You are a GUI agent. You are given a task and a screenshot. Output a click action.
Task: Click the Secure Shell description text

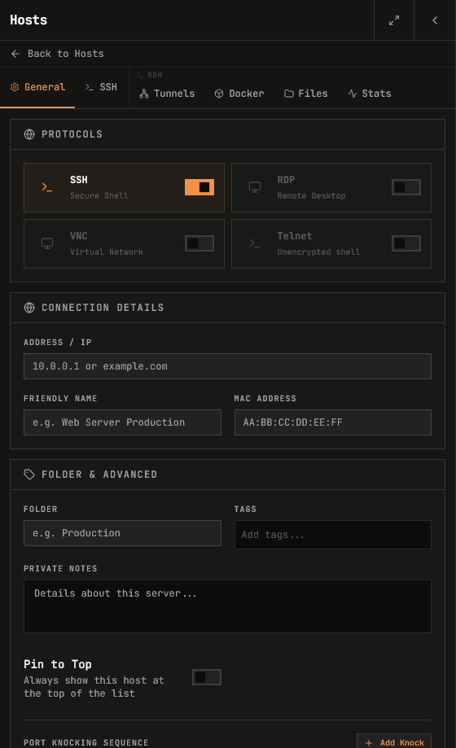[99, 196]
